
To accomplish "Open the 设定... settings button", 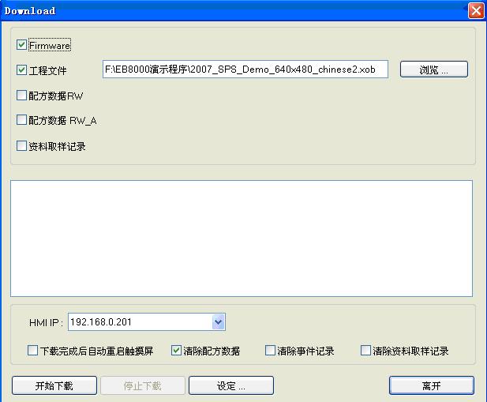I will 231,385.
